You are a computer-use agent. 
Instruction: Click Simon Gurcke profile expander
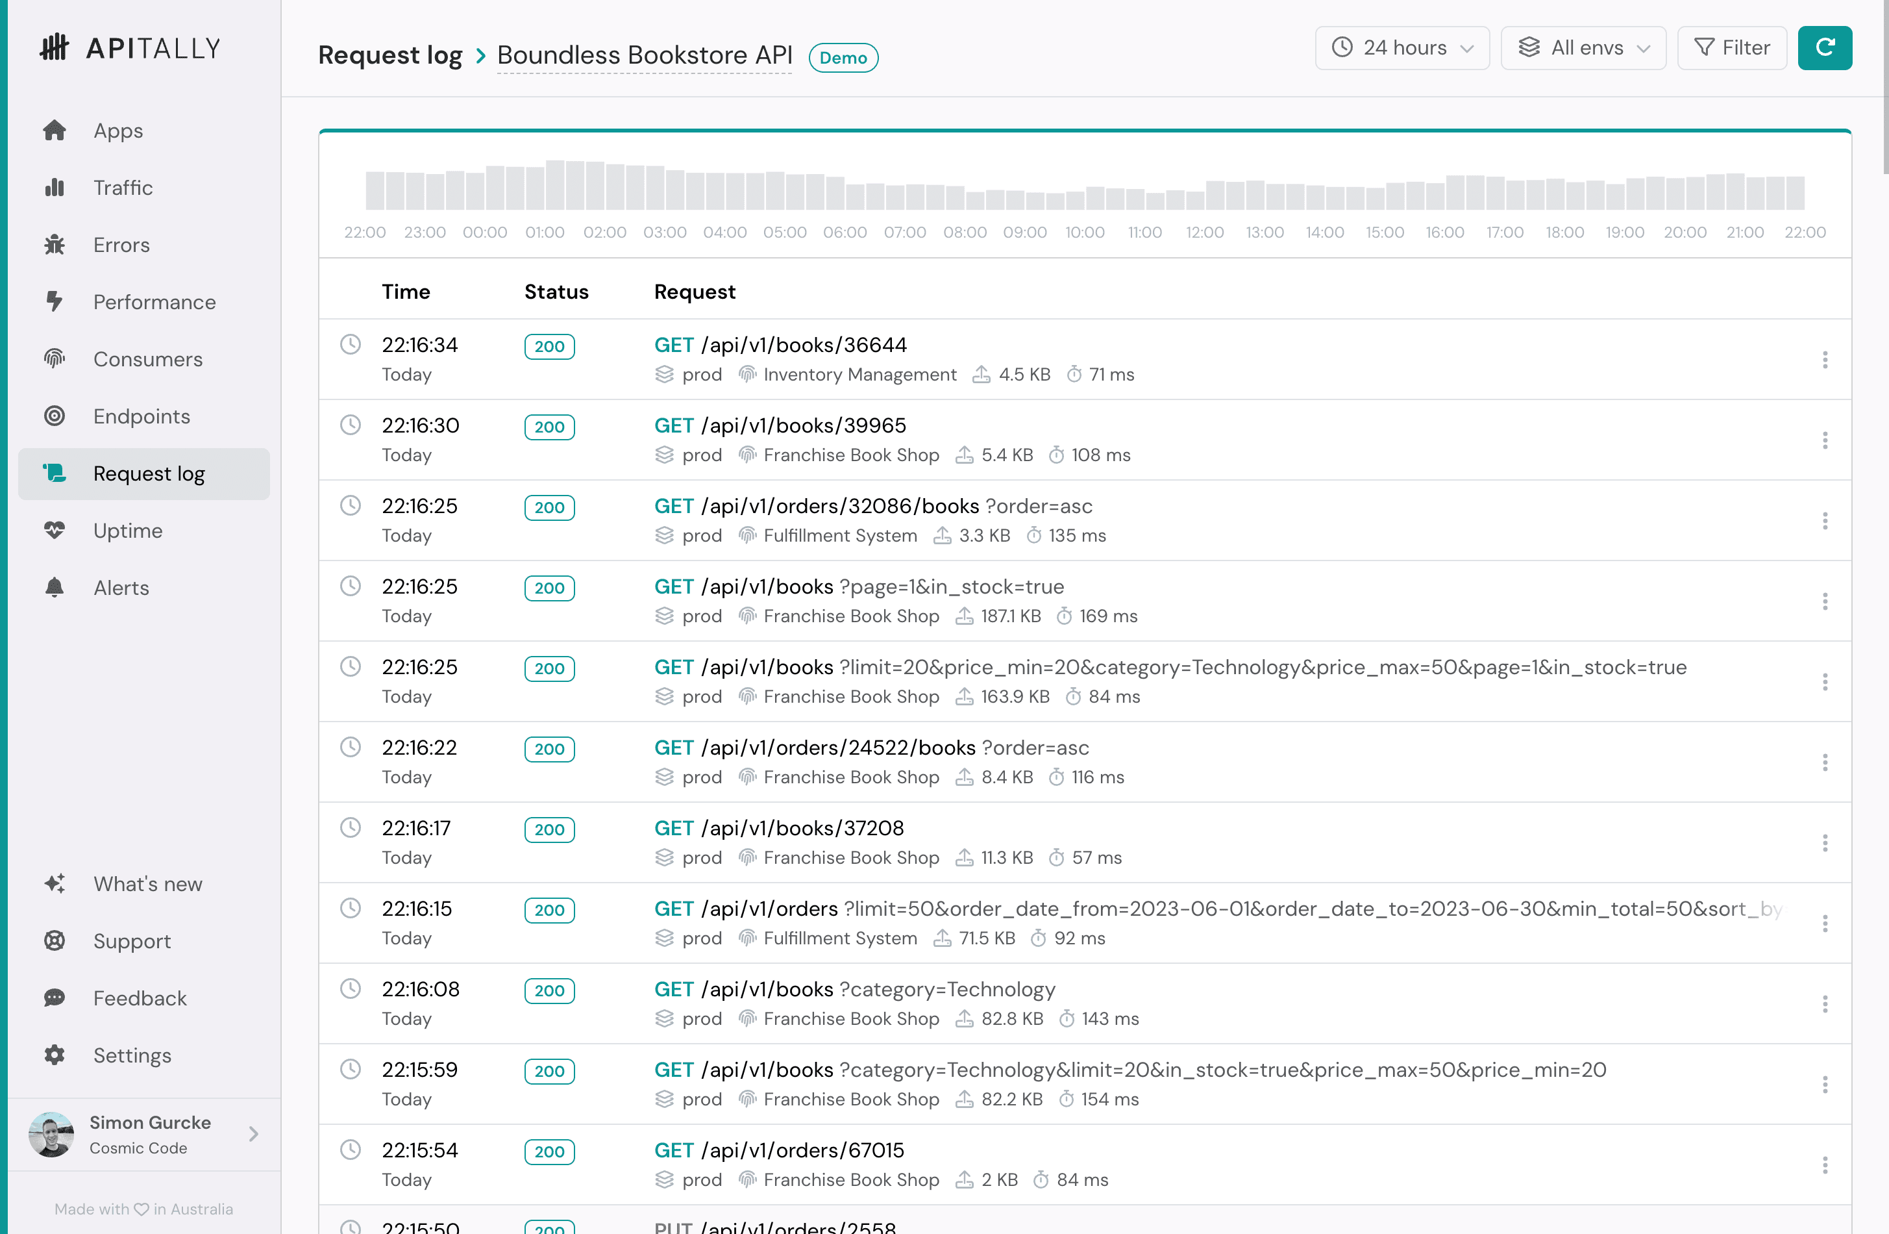pyautogui.click(x=253, y=1133)
